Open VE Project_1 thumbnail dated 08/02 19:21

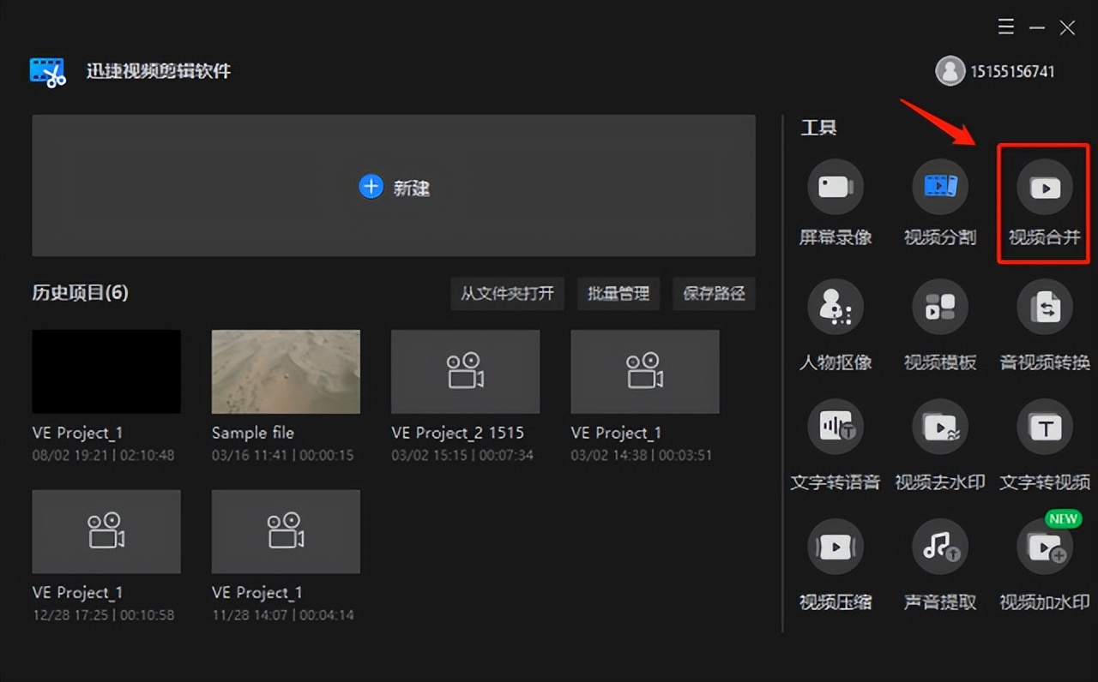pos(106,372)
